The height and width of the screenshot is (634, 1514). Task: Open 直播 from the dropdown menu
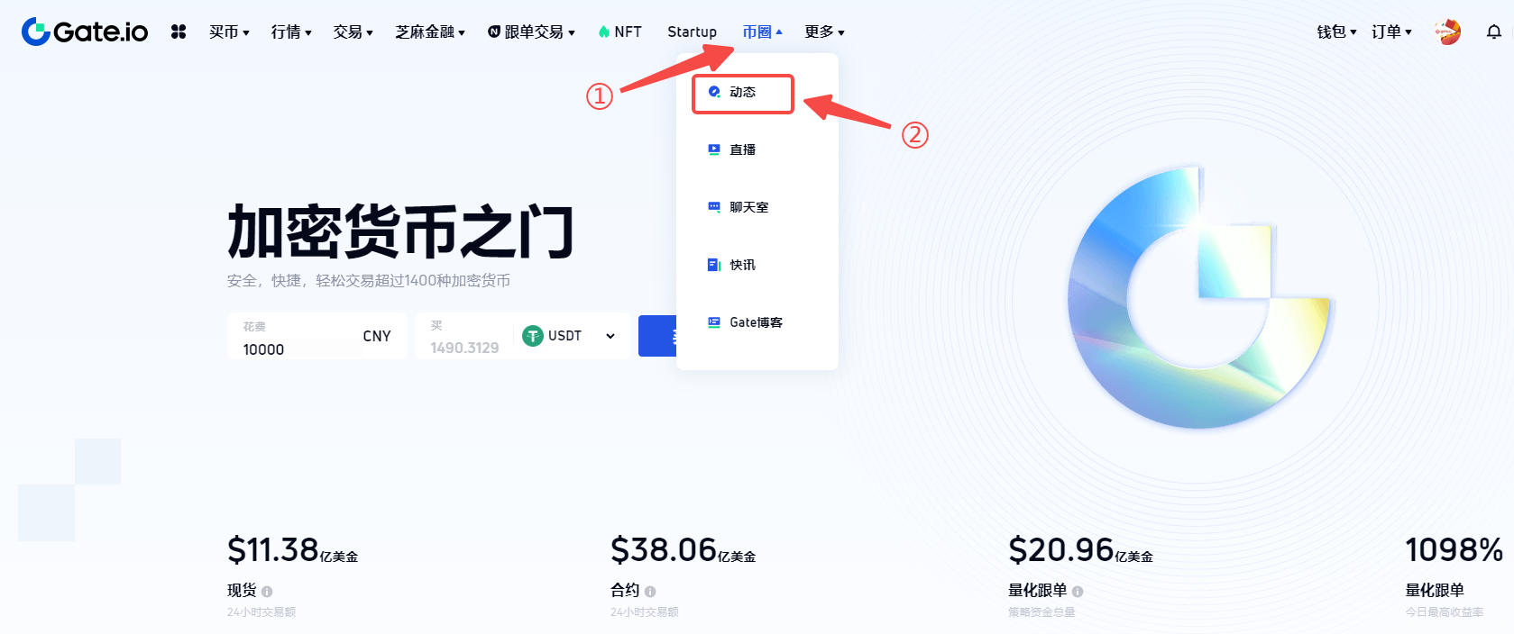(x=743, y=149)
